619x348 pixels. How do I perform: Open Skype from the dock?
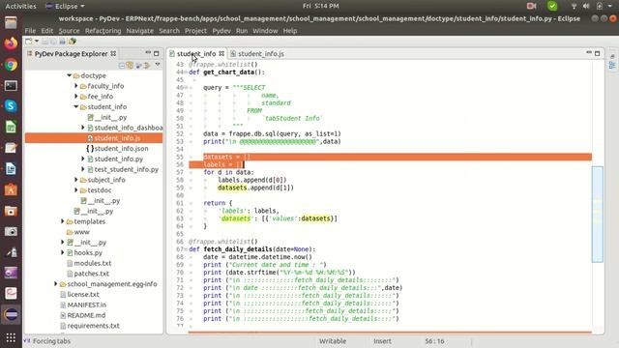click(x=11, y=106)
